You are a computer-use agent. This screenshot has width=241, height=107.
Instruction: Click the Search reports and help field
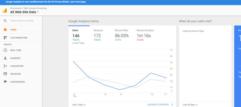(x=22, y=21)
